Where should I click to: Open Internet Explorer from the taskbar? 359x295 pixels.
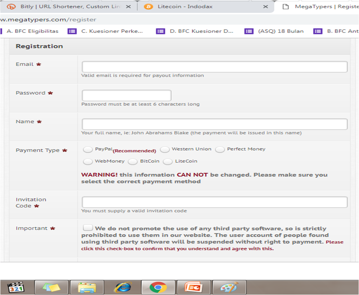(x=122, y=287)
